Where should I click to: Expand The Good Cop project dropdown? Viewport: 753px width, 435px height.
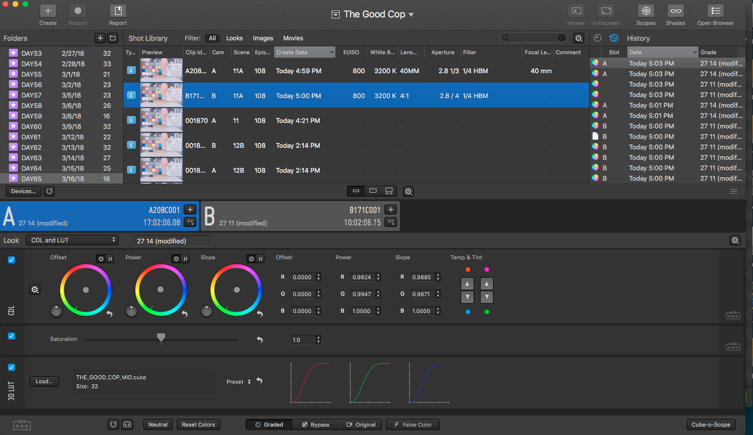tap(411, 14)
